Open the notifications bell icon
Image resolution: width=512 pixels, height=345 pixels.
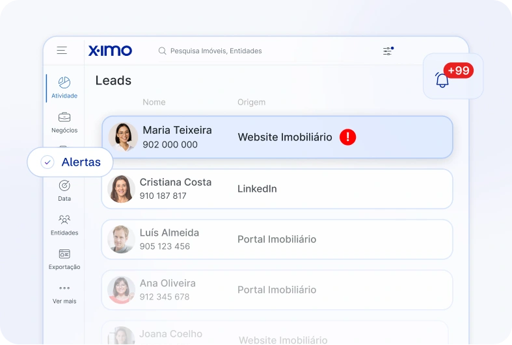[442, 80]
